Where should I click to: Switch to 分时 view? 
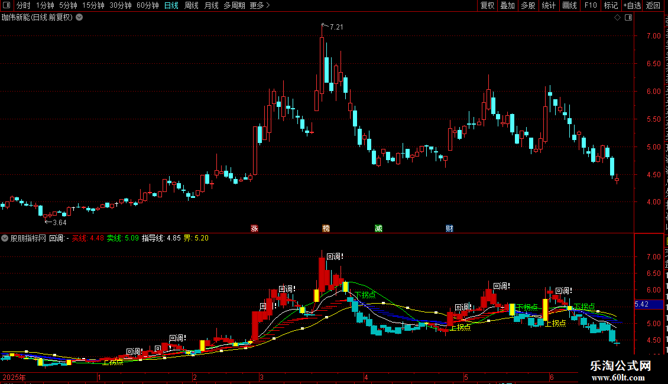24,5
